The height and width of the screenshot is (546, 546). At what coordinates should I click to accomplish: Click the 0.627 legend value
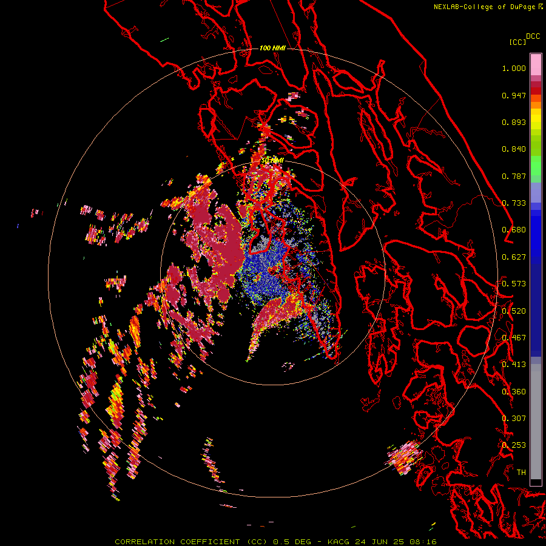514,257
